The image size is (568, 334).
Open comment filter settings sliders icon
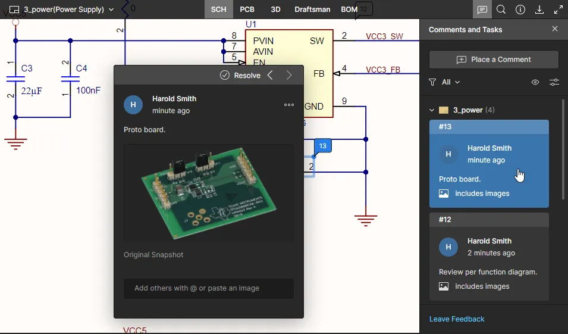554,82
